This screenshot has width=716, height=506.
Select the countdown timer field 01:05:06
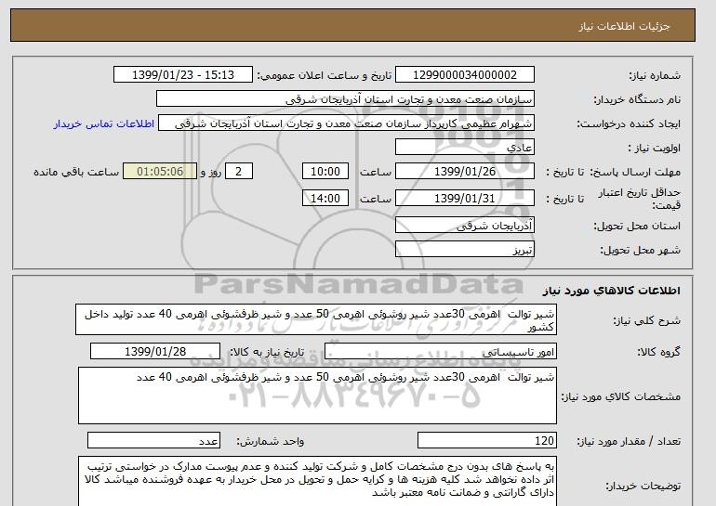pos(160,172)
